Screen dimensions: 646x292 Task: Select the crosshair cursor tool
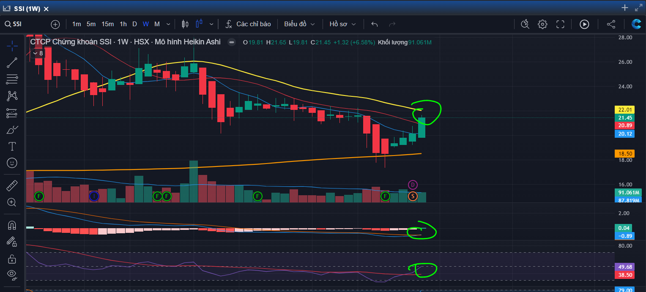12,46
